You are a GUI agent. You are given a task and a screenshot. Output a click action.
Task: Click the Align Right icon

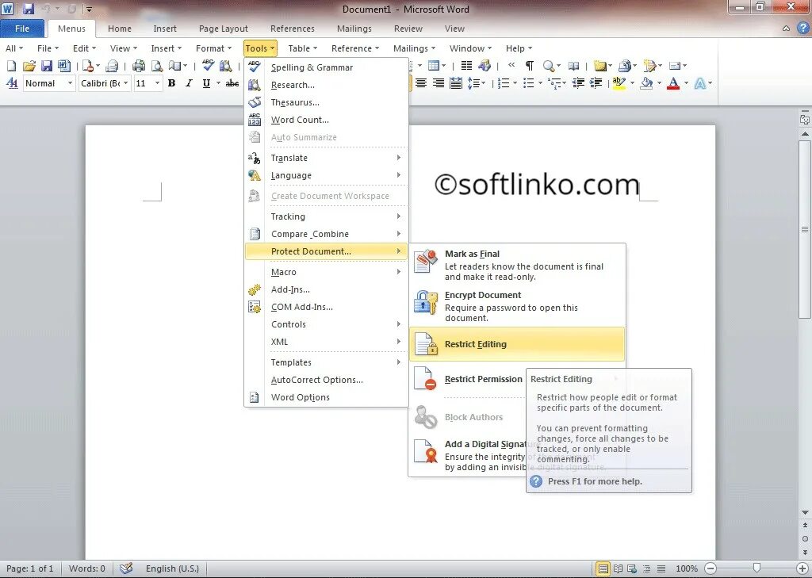pyautogui.click(x=439, y=83)
